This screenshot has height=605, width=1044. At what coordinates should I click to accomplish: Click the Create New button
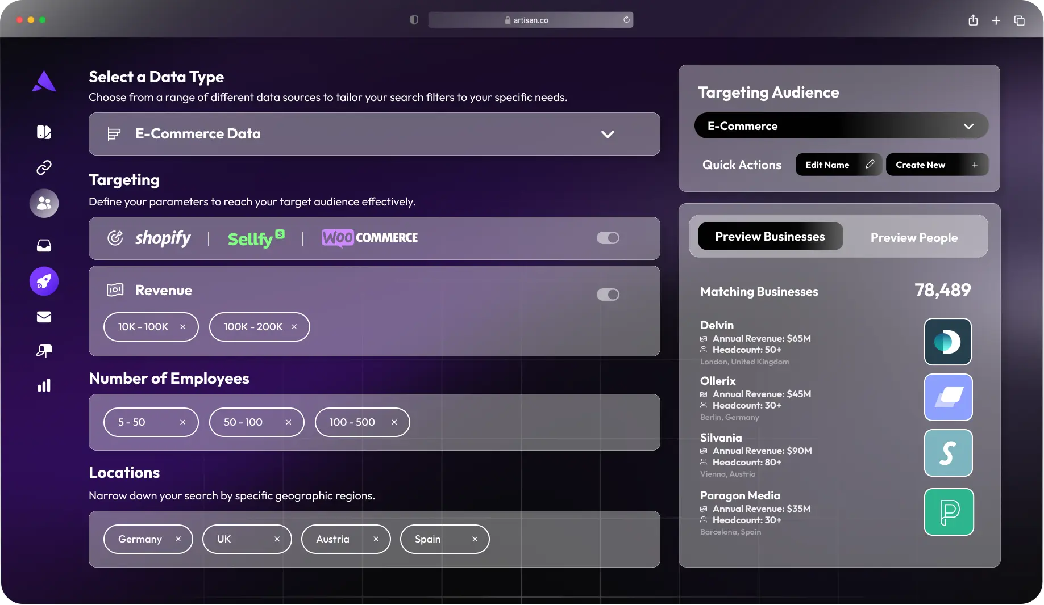936,165
